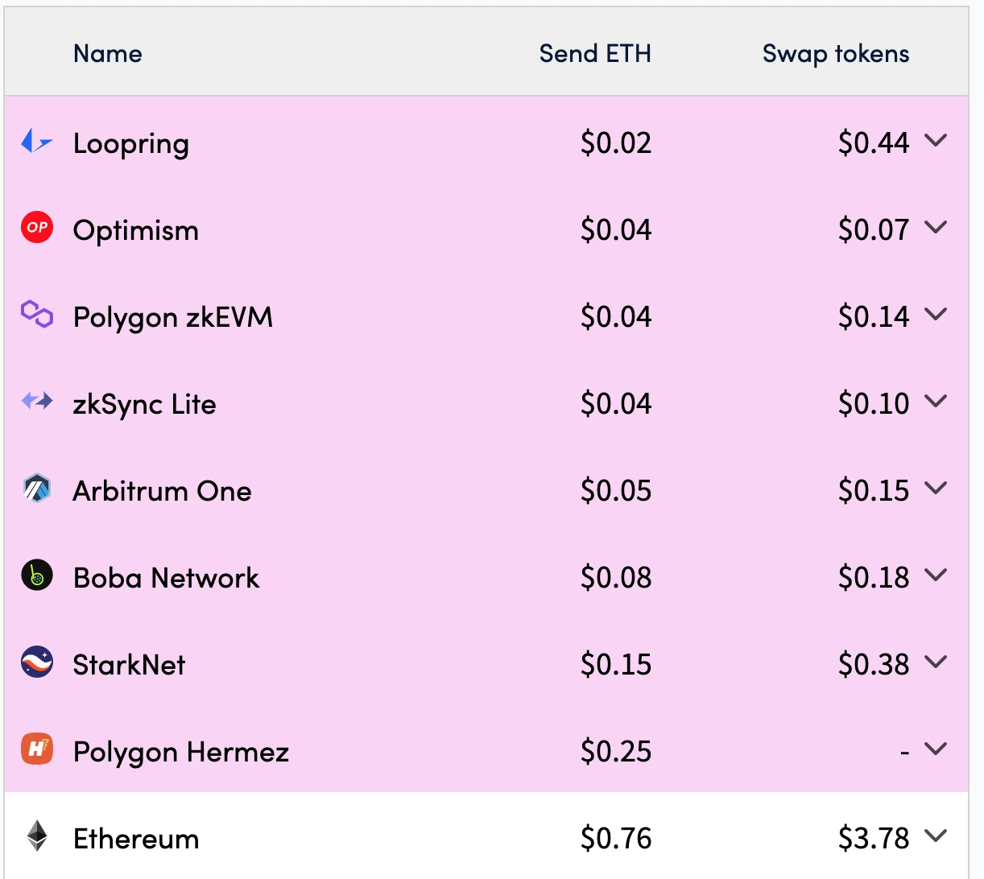Click the Boba Network logo icon
Viewport: 984px width, 879px height.
(36, 576)
